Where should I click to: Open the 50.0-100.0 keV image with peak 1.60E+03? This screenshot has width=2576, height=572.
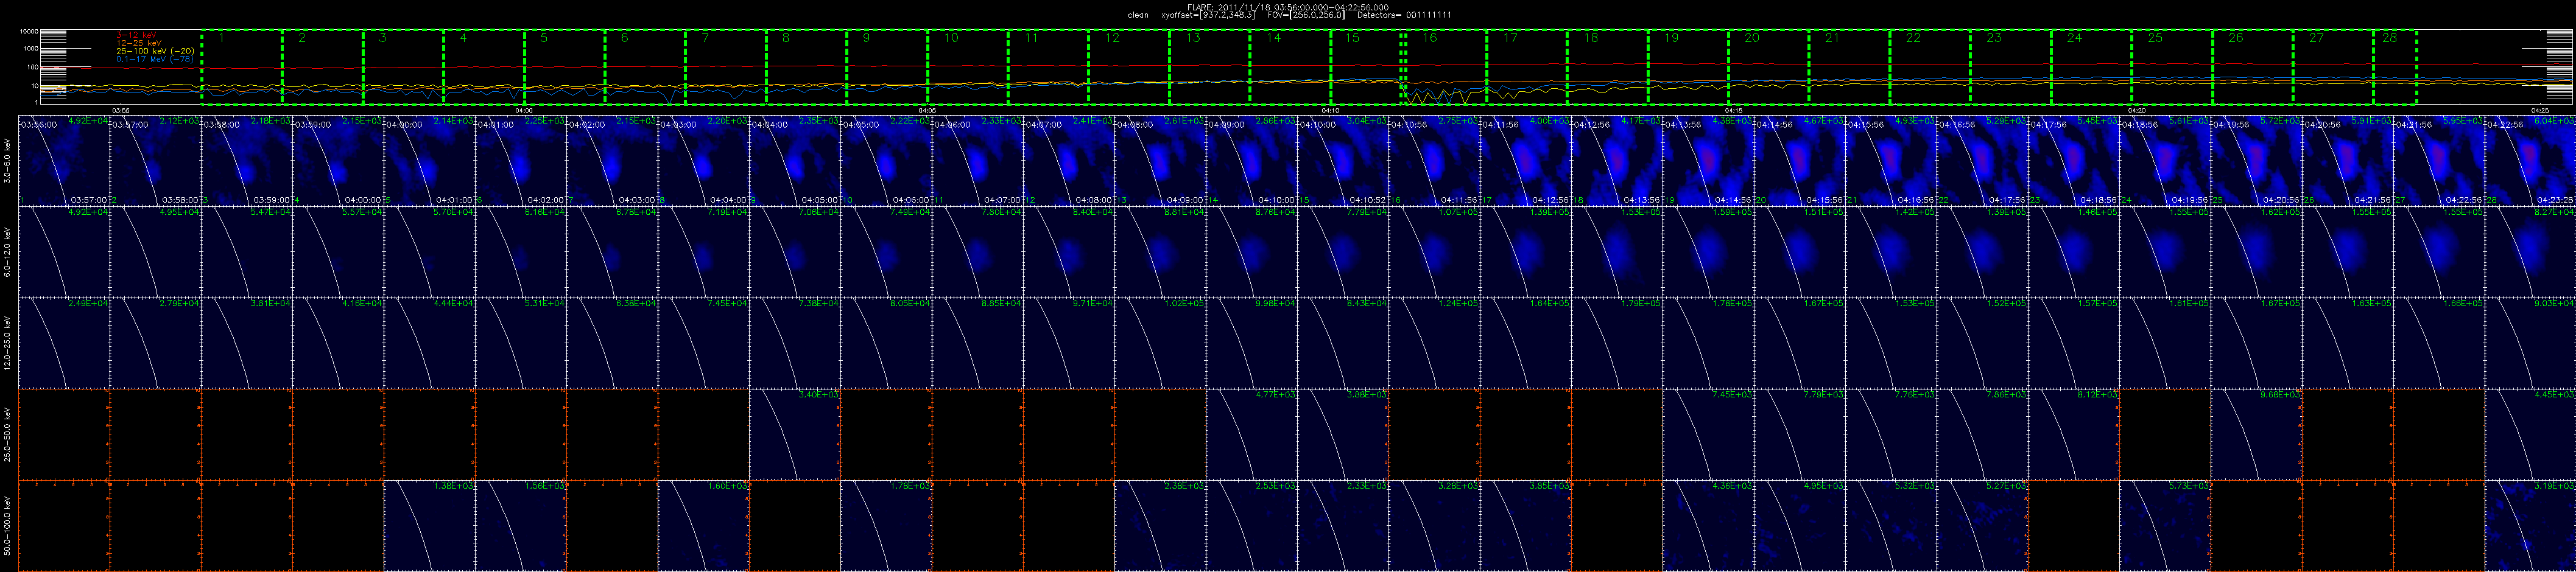[x=704, y=526]
